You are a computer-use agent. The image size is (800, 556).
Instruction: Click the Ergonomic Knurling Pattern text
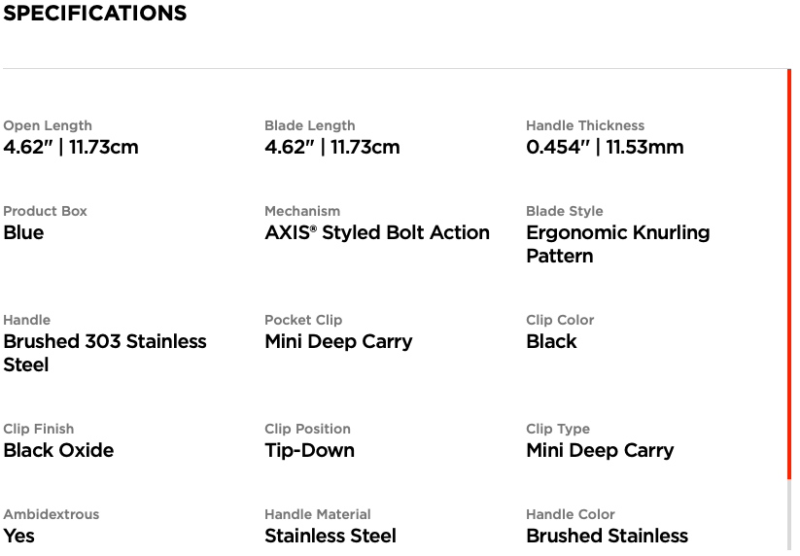(618, 244)
